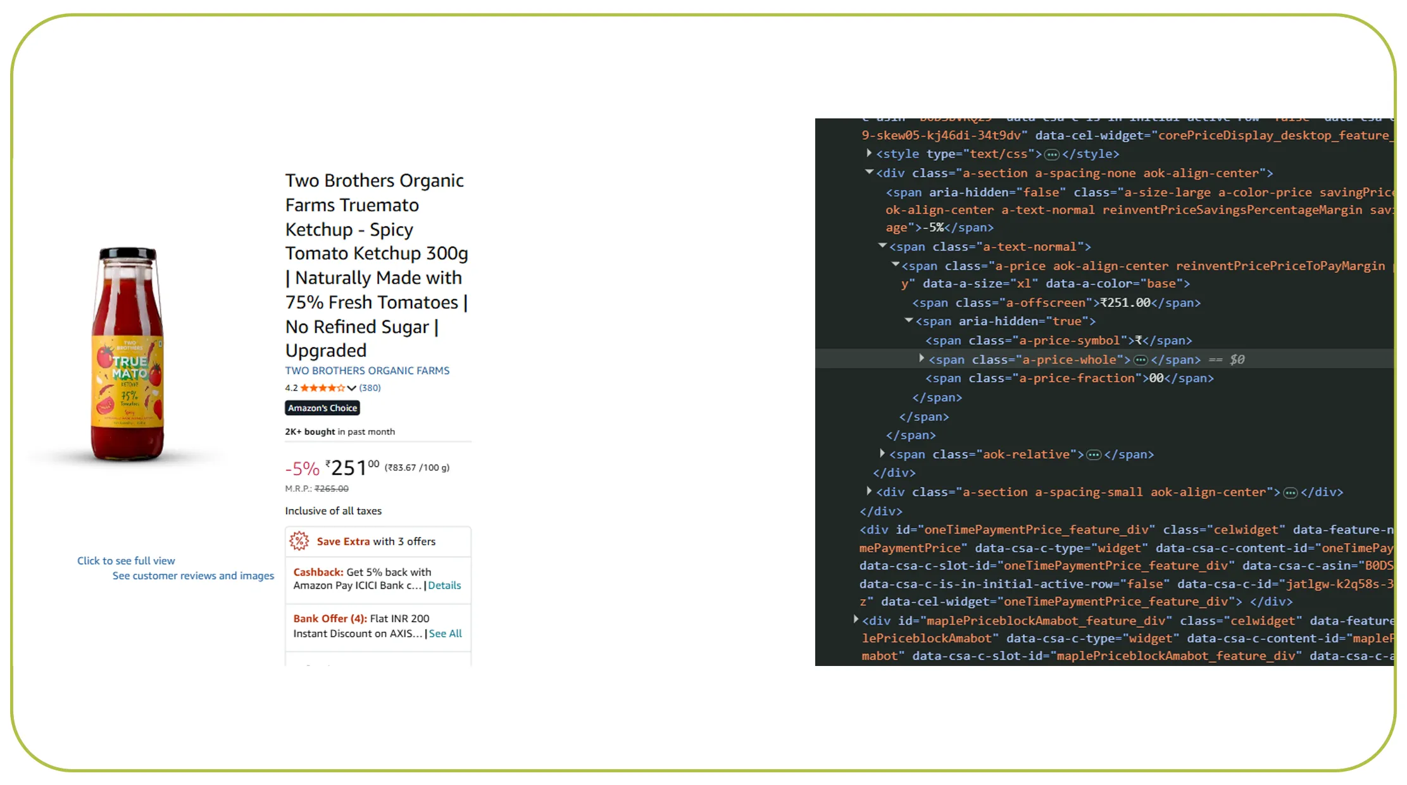
Task: Expand the div a-spacing-small aok-align-center node
Action: pyautogui.click(x=869, y=491)
